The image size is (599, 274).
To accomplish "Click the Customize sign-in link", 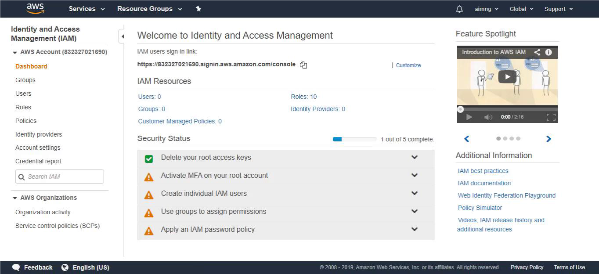I will pyautogui.click(x=408, y=65).
